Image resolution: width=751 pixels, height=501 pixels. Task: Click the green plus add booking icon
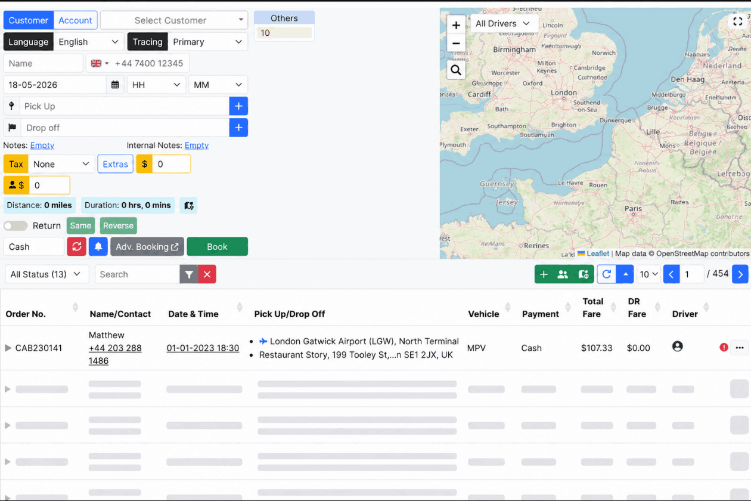point(544,274)
